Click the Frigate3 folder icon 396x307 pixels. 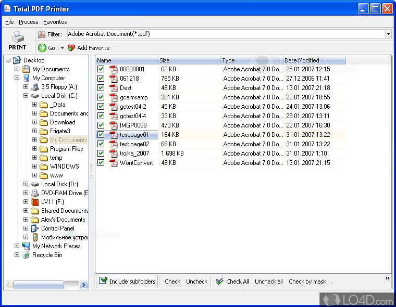pyautogui.click(x=44, y=131)
